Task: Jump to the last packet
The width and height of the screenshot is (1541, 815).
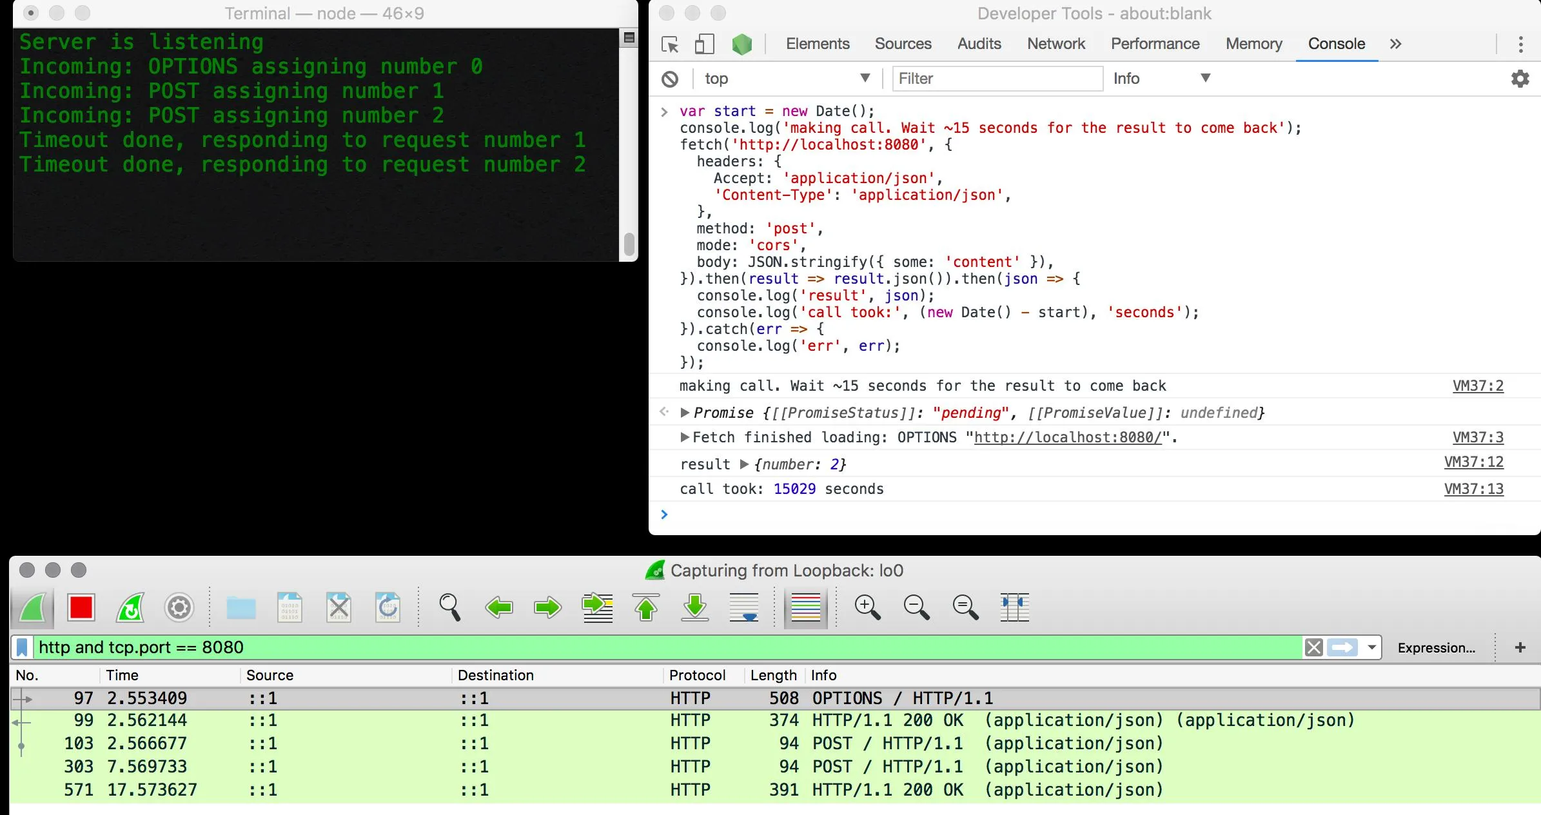Action: coord(695,607)
